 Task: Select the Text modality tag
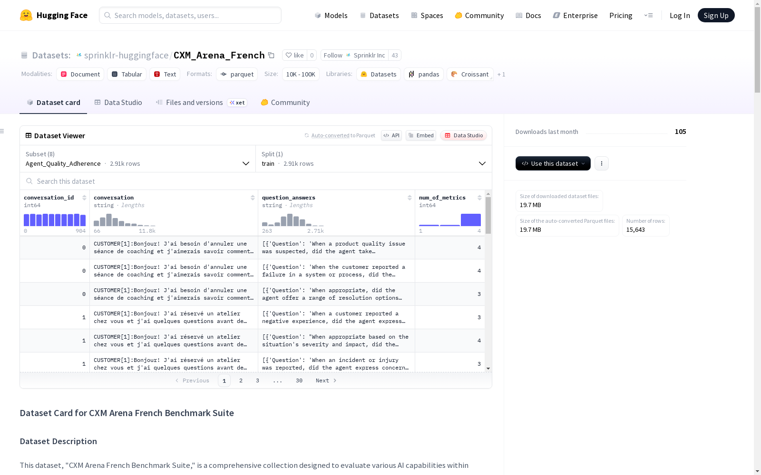tap(165, 74)
